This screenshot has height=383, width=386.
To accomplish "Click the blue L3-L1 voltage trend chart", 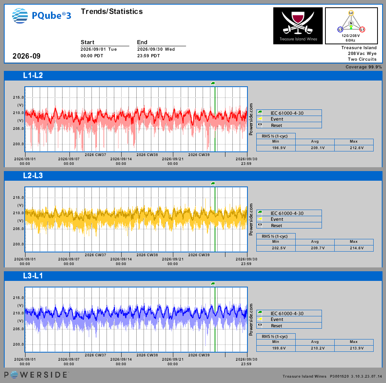I will click(136, 320).
